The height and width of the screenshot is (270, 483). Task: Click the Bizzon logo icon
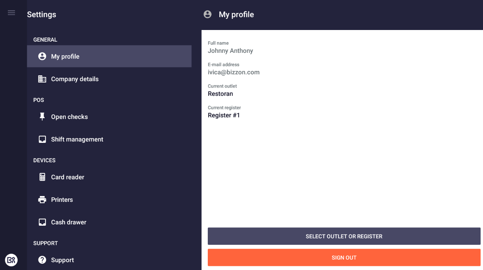(x=11, y=260)
